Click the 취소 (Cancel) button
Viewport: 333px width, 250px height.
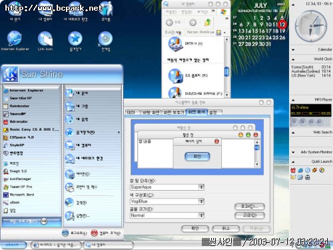226,229
